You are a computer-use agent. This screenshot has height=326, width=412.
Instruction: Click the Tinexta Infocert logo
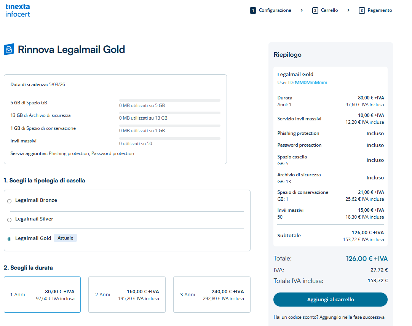point(18,11)
